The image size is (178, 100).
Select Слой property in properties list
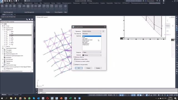click(x=84, y=37)
